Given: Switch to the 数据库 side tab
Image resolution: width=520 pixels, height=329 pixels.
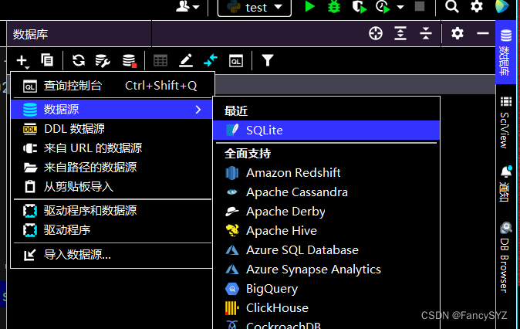Looking at the screenshot, I should [x=505, y=52].
